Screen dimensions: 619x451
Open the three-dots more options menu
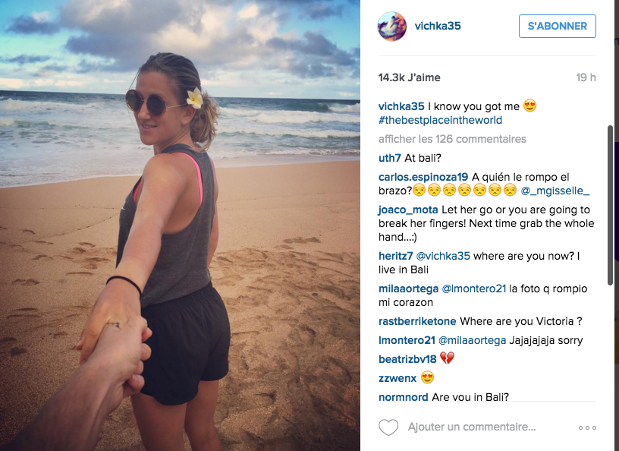point(587,427)
